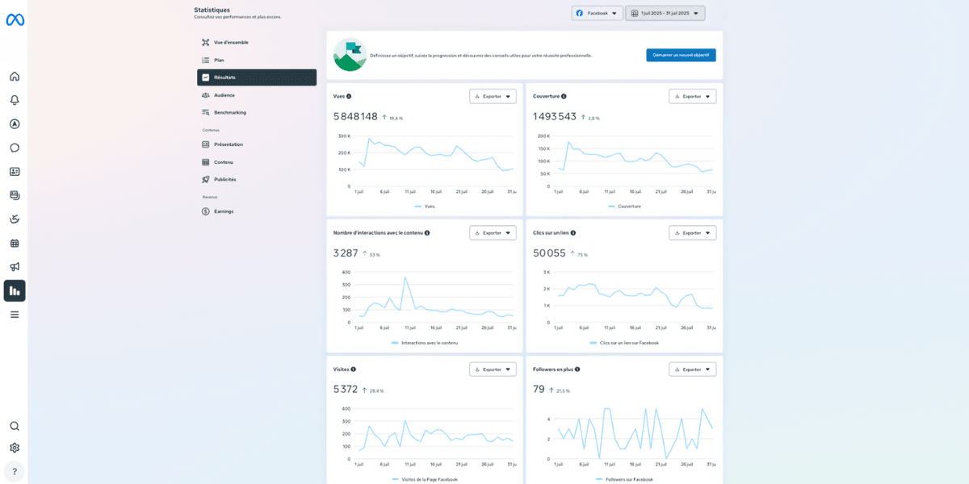
Task: Open the Inbox speech bubble icon
Action: pyautogui.click(x=15, y=148)
